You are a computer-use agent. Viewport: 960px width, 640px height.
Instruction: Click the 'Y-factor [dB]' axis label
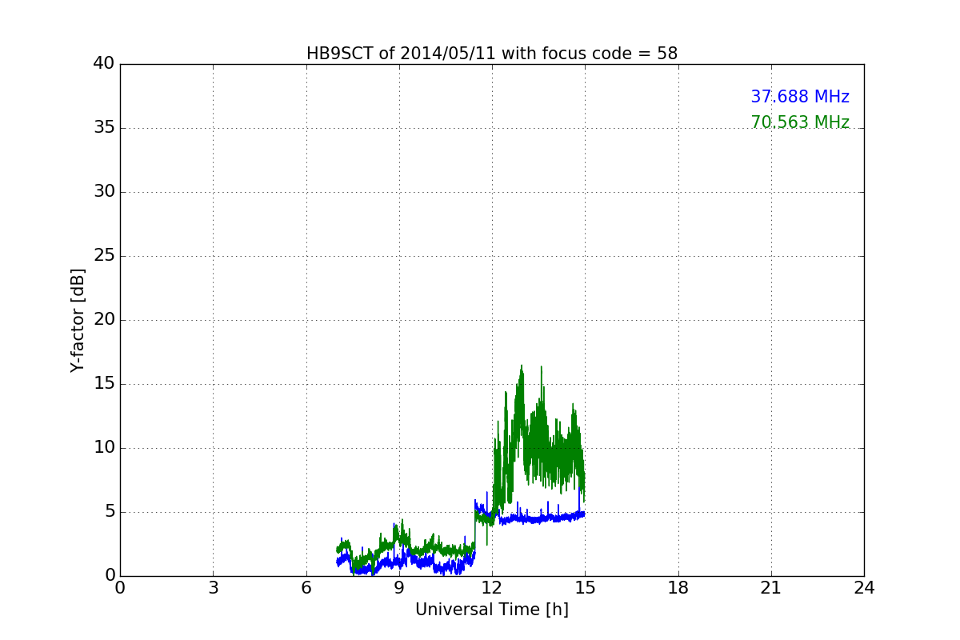[78, 320]
